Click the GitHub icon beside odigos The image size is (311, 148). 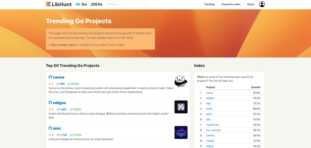click(50, 103)
